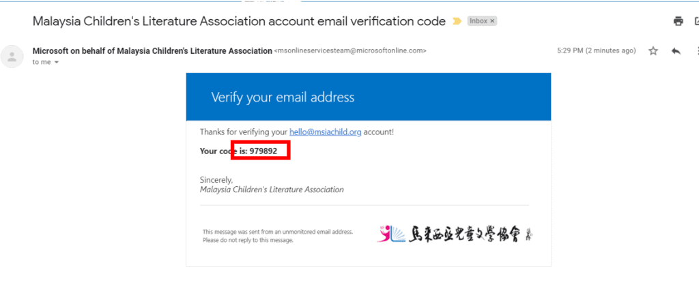The width and height of the screenshot is (699, 285).
Task: Star this verification email
Action: point(653,50)
